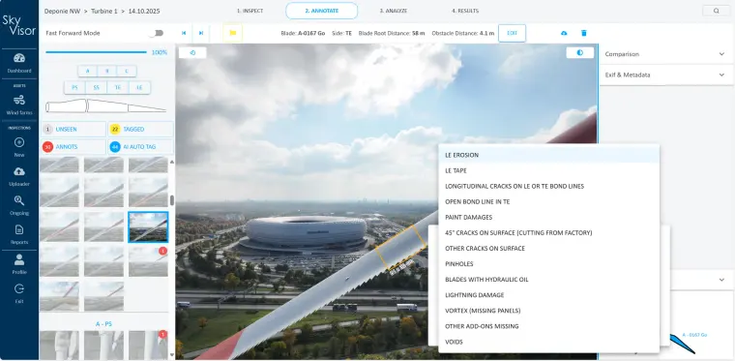Adjust the 100% zoom slider
Viewport: 735px width, 361px height.
pos(96,52)
